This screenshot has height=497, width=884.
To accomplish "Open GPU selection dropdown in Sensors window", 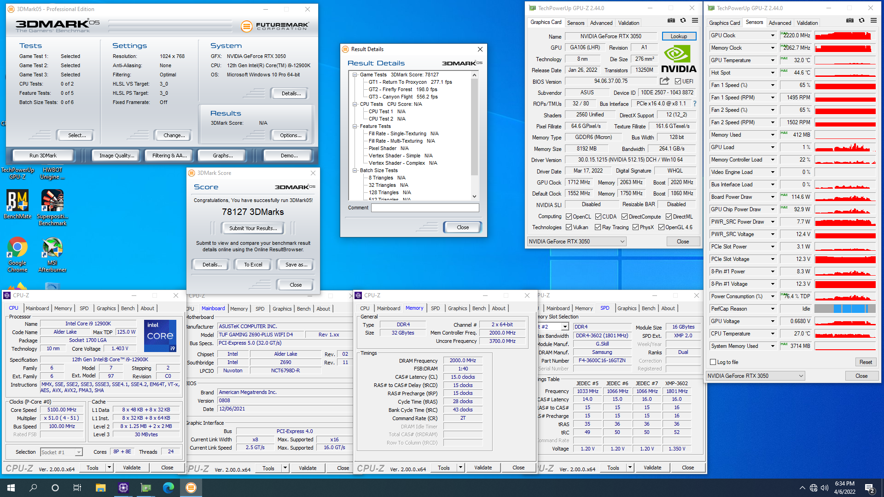I will tap(756, 376).
